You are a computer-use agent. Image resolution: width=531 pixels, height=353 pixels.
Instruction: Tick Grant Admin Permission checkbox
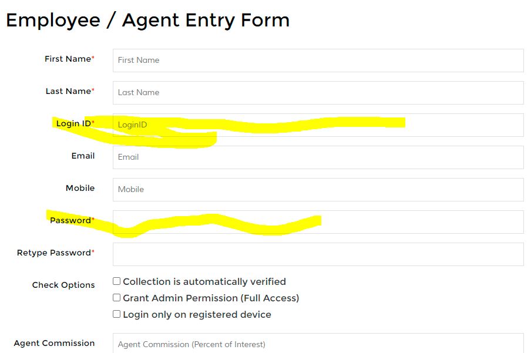116,297
